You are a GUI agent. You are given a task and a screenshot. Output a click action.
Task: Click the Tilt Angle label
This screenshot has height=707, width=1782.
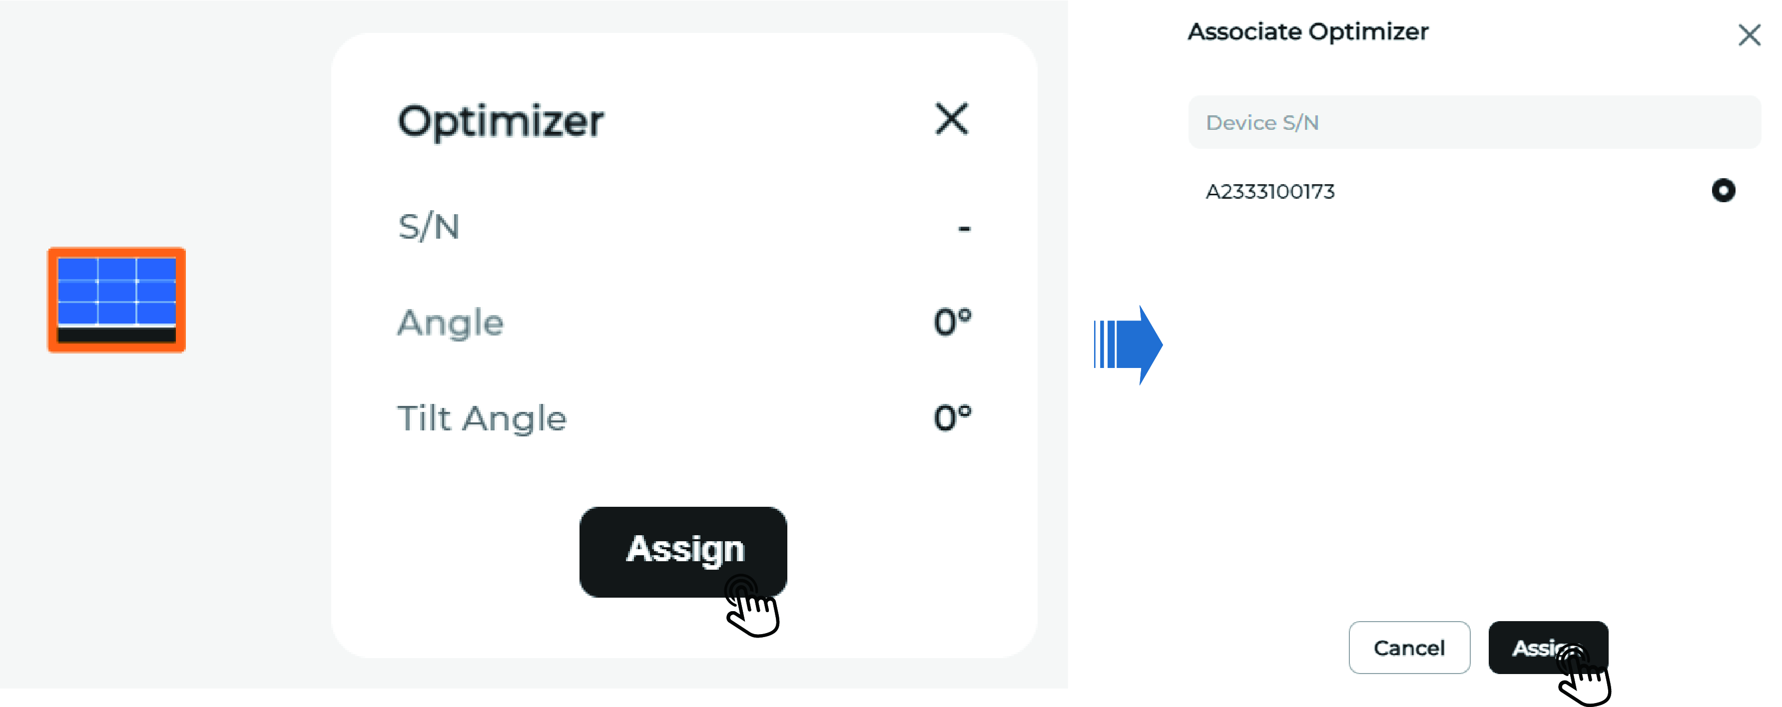tap(482, 418)
